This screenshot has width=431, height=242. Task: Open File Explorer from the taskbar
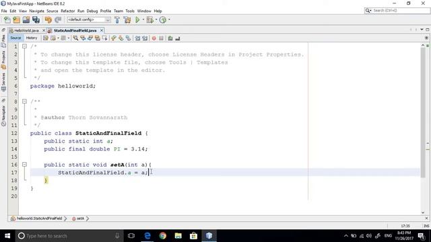point(178,236)
